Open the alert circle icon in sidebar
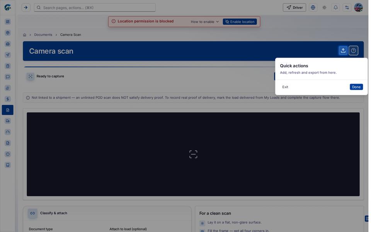This screenshot has height=232, width=371. pos(8,154)
